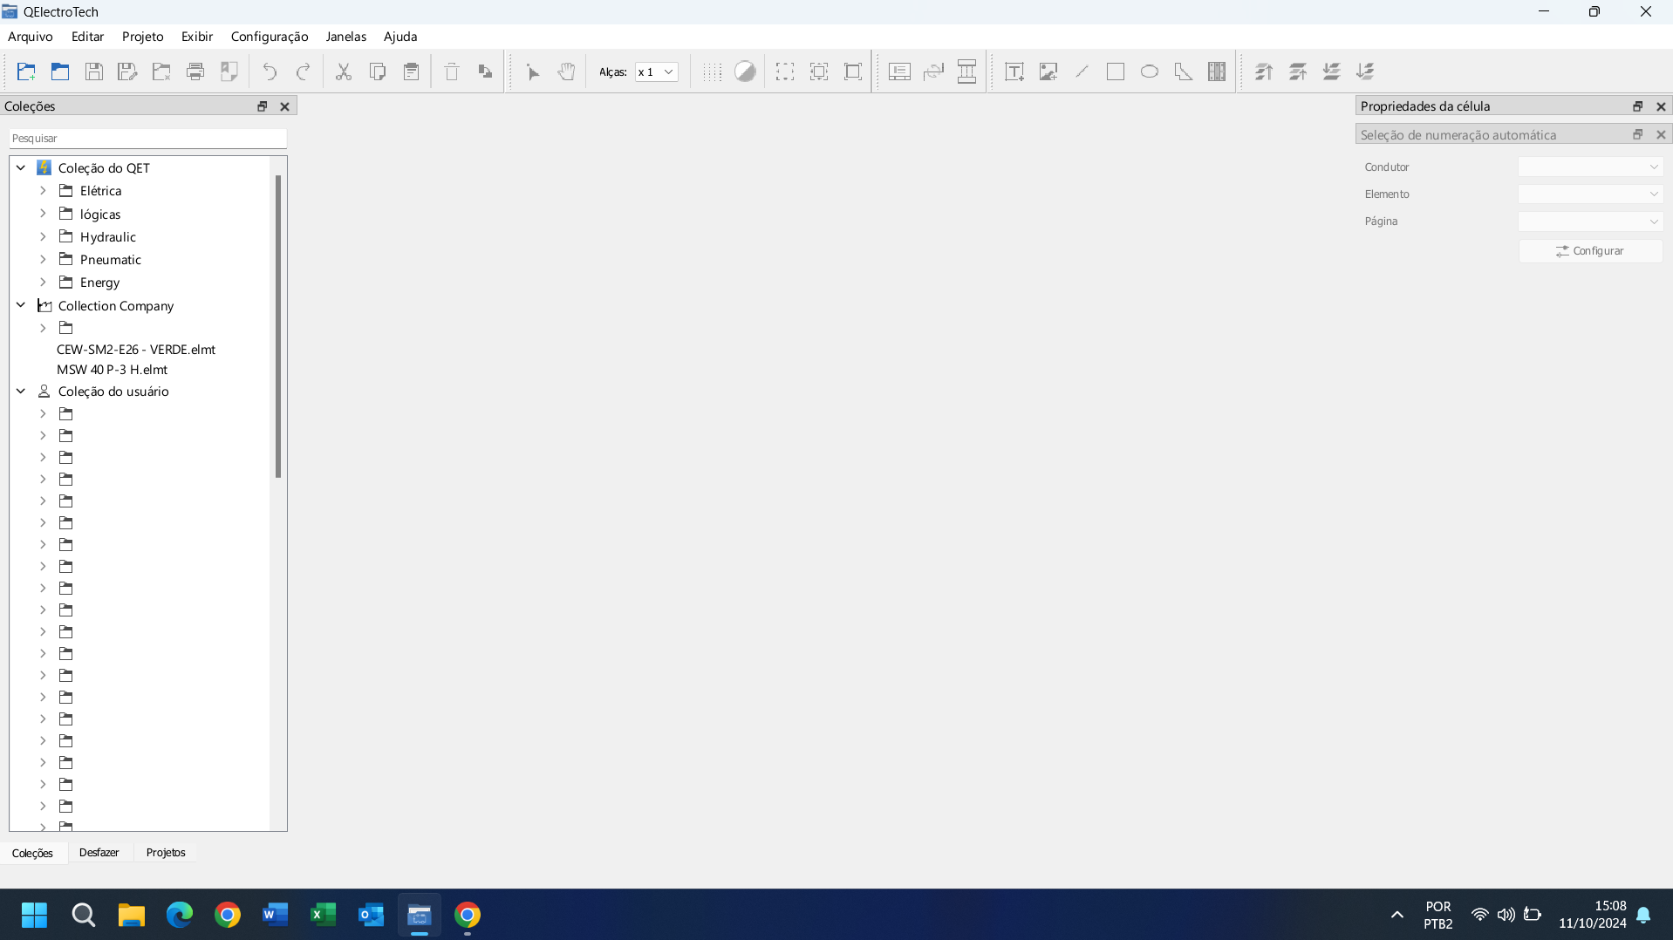Click the Pesquisar search field

tap(147, 138)
